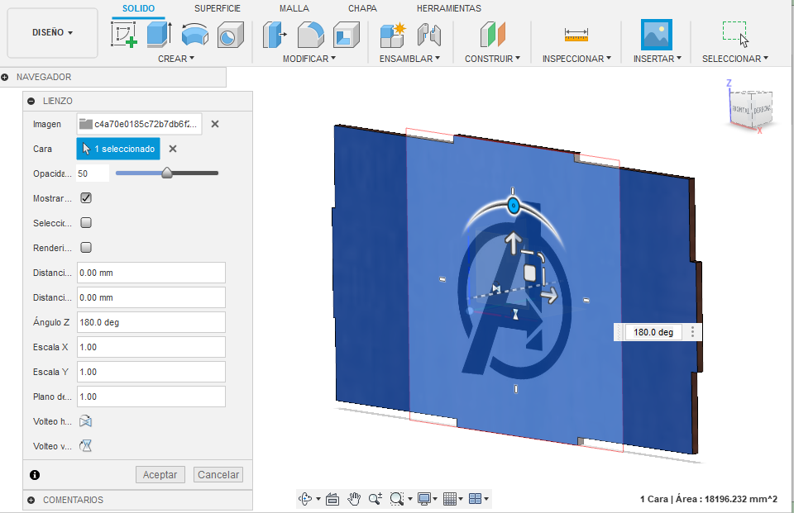
Task: Switch to the SUPERFICIE tab
Action: coord(218,8)
